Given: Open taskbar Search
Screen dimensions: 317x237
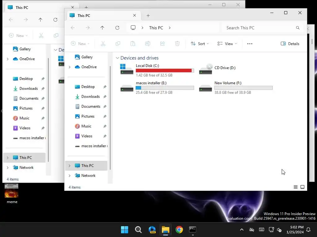Looking at the screenshot, I should 138,230.
